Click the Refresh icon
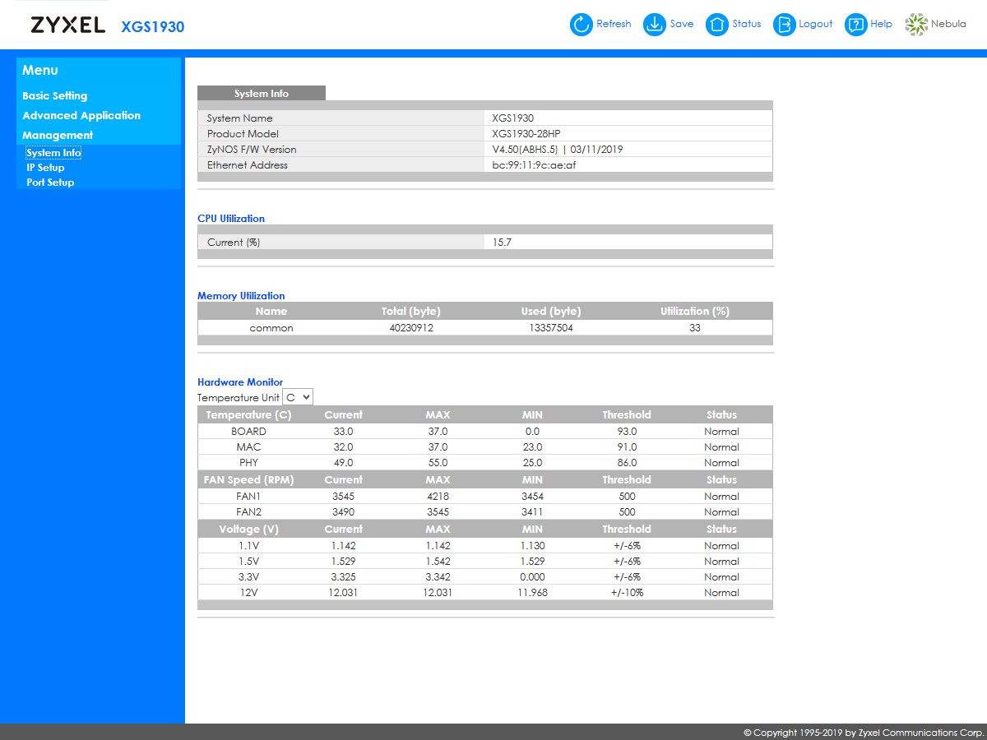The image size is (987, 740). click(582, 25)
